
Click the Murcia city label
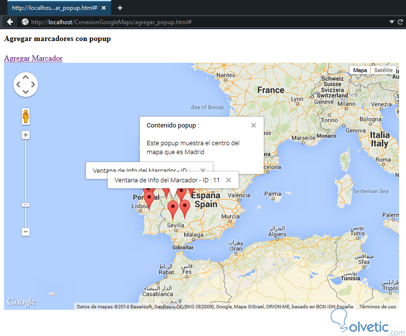pos(231,216)
